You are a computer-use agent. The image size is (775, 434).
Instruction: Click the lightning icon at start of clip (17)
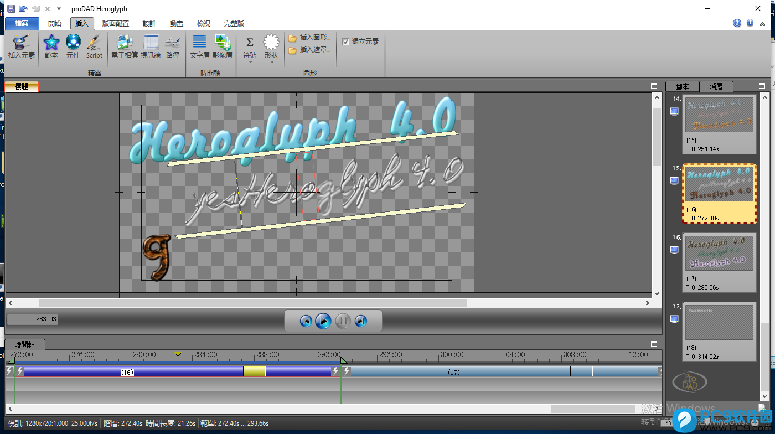(x=347, y=371)
